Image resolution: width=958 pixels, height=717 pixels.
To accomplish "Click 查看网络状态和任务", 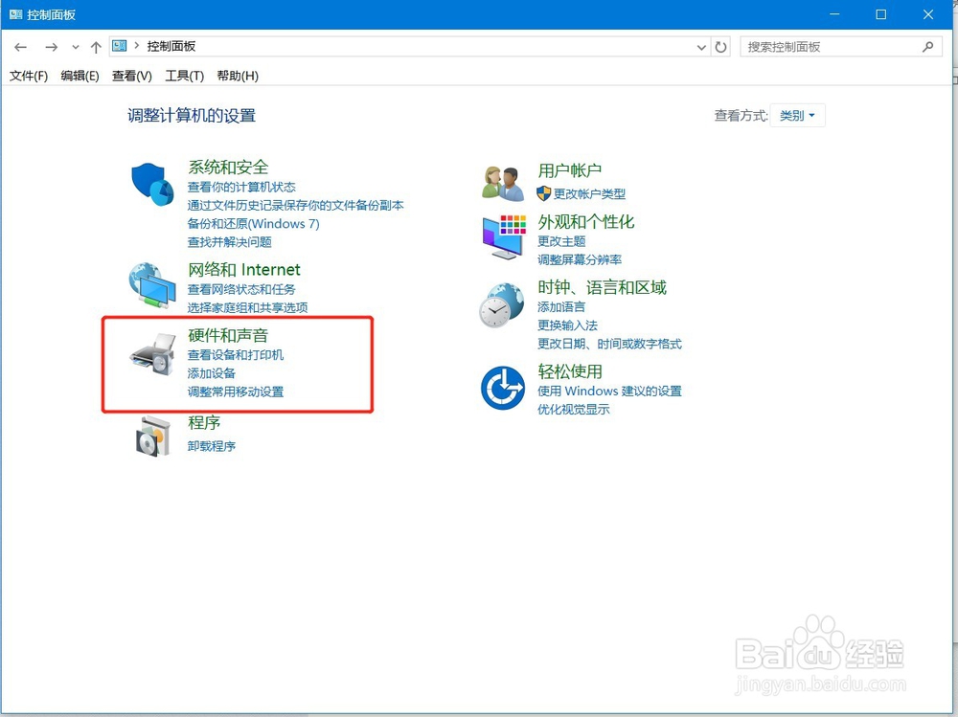I will 241,289.
